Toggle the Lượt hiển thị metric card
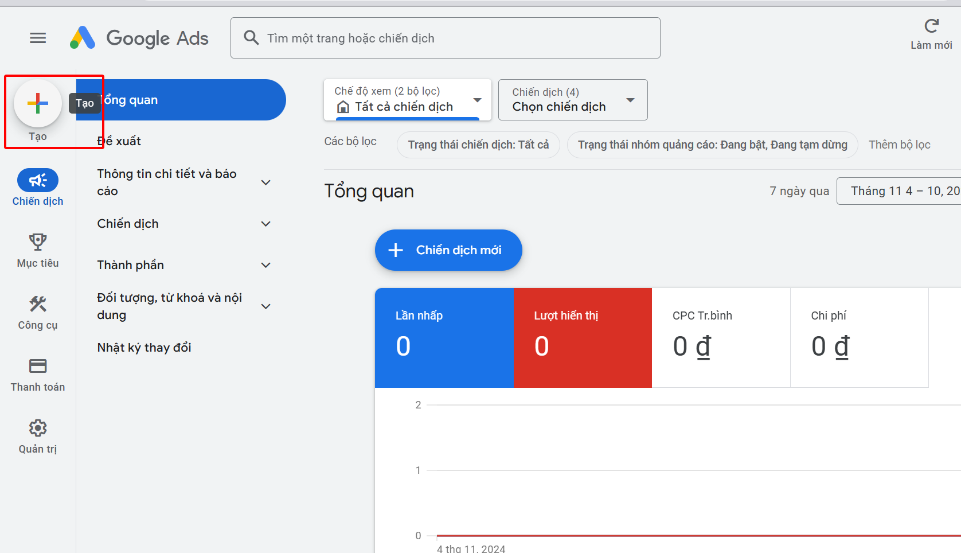 click(x=583, y=337)
